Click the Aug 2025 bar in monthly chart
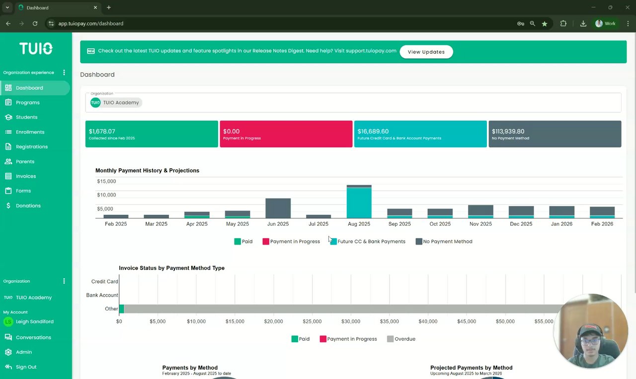The image size is (636, 379). pyautogui.click(x=359, y=202)
